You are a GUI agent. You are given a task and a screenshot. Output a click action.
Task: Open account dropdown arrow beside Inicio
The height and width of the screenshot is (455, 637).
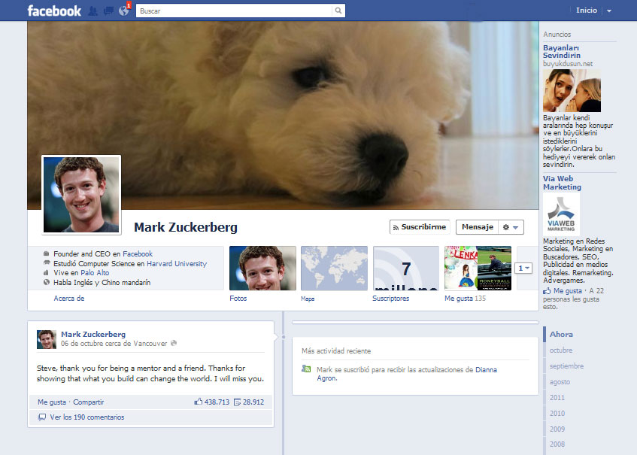click(x=609, y=11)
